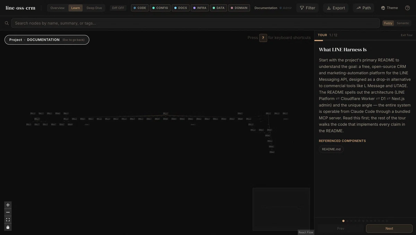Switch search mode to Semantic
Screen dimensions: 416x235
pyautogui.click(x=403, y=23)
